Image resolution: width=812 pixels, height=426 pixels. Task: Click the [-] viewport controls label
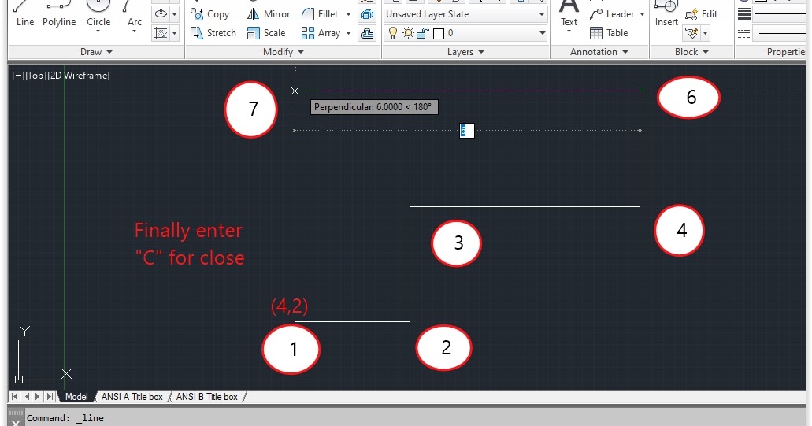pos(17,76)
